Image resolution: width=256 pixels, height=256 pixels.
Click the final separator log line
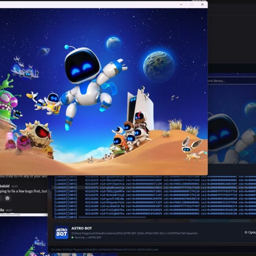point(100,217)
